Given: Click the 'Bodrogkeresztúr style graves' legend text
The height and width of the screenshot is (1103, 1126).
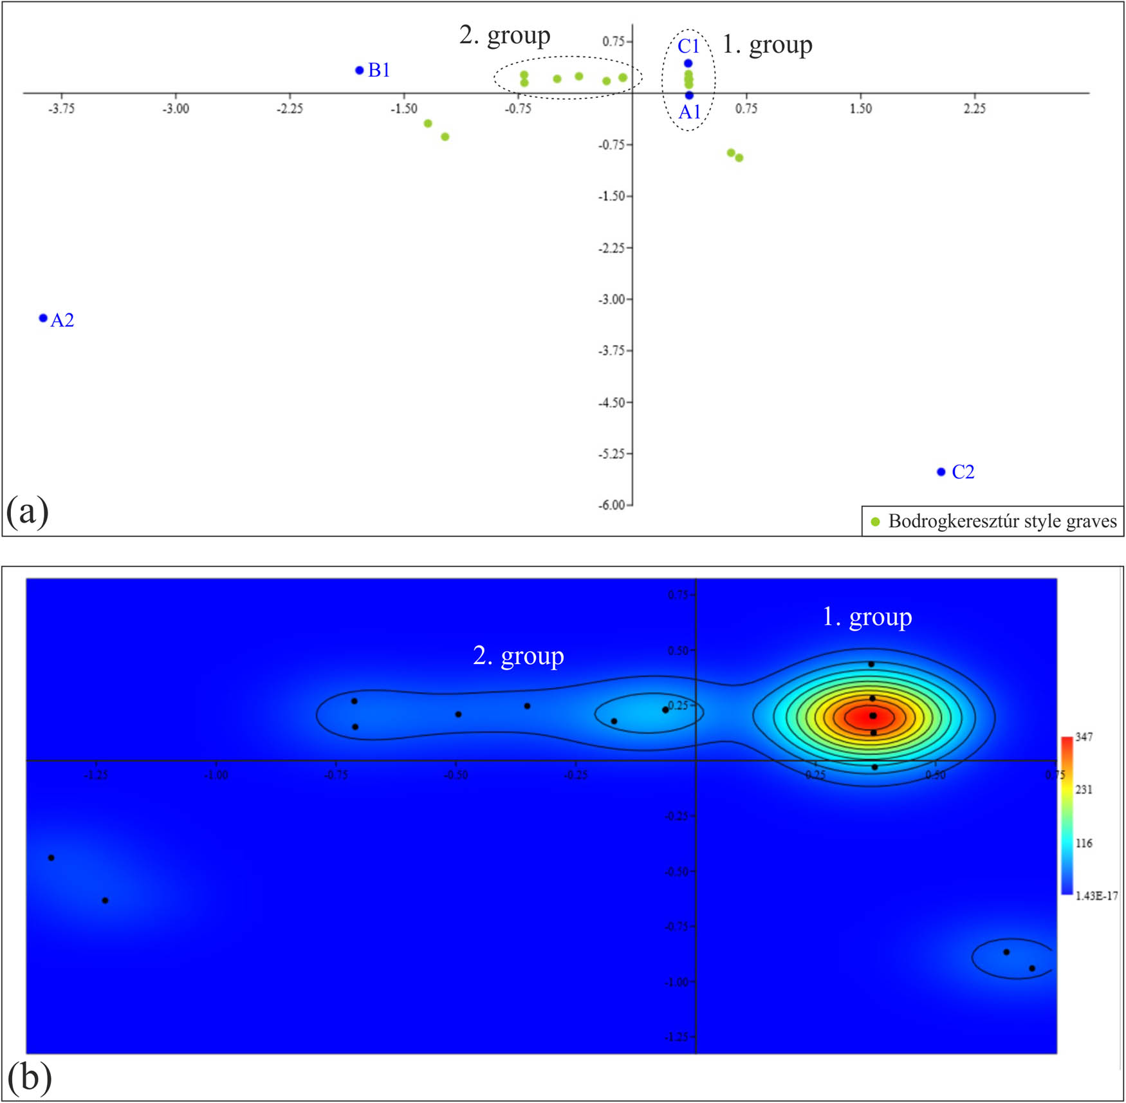Looking at the screenshot, I should tap(1002, 521).
